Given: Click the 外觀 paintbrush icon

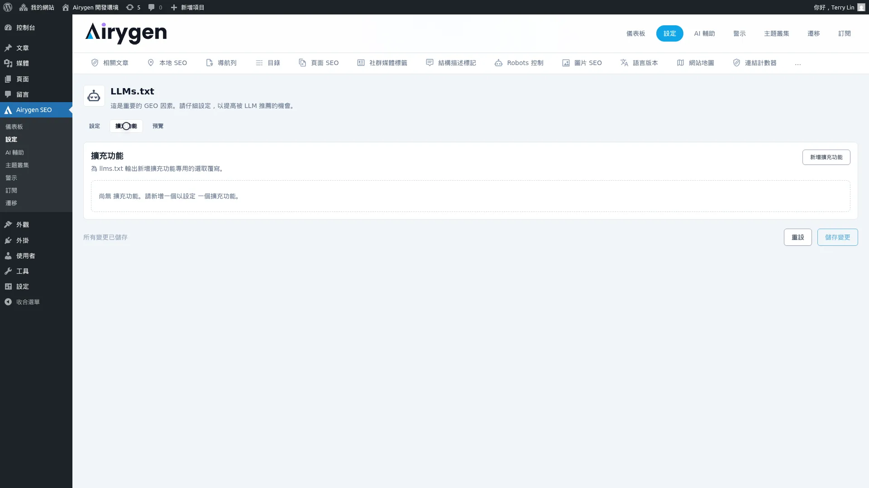Looking at the screenshot, I should (8, 225).
